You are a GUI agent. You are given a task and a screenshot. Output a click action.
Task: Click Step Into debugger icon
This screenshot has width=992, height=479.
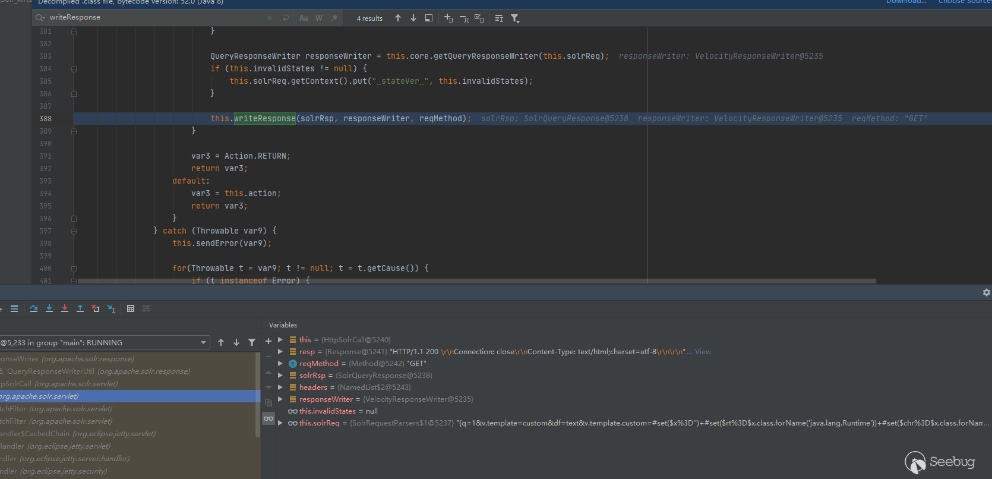click(49, 308)
